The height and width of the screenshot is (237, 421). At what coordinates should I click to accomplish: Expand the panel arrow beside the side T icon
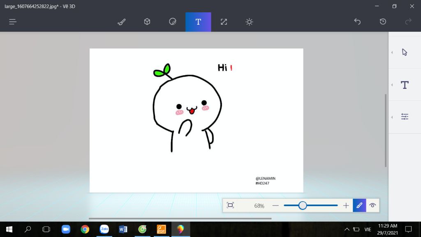point(392,85)
